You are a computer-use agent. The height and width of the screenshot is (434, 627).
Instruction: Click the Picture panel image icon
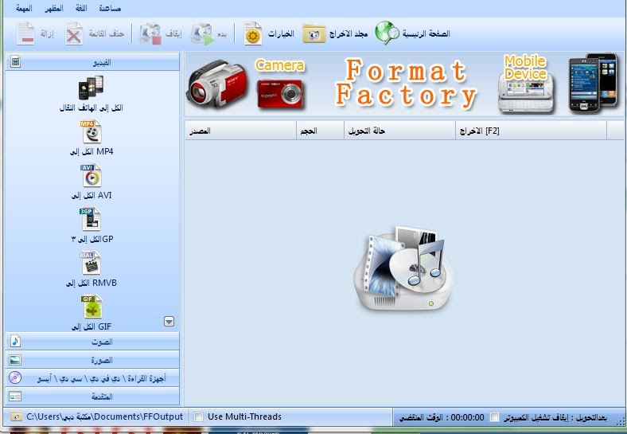pyautogui.click(x=15, y=360)
